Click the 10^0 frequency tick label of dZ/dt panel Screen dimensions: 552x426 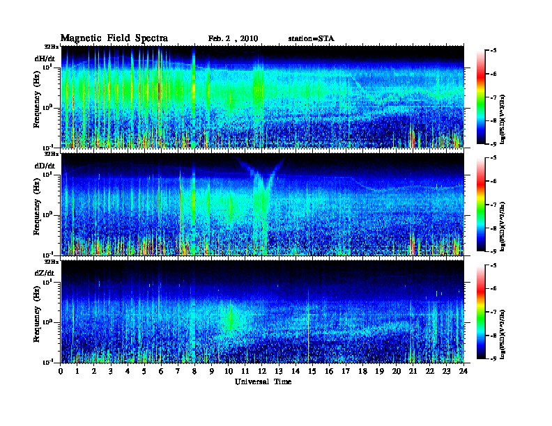click(47, 322)
